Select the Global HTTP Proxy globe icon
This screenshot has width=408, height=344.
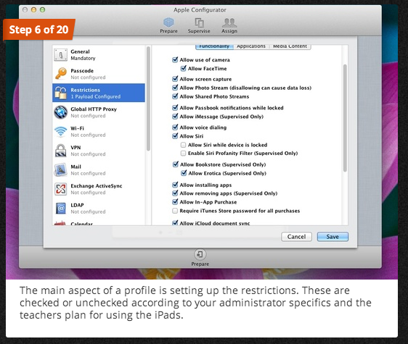(x=61, y=112)
